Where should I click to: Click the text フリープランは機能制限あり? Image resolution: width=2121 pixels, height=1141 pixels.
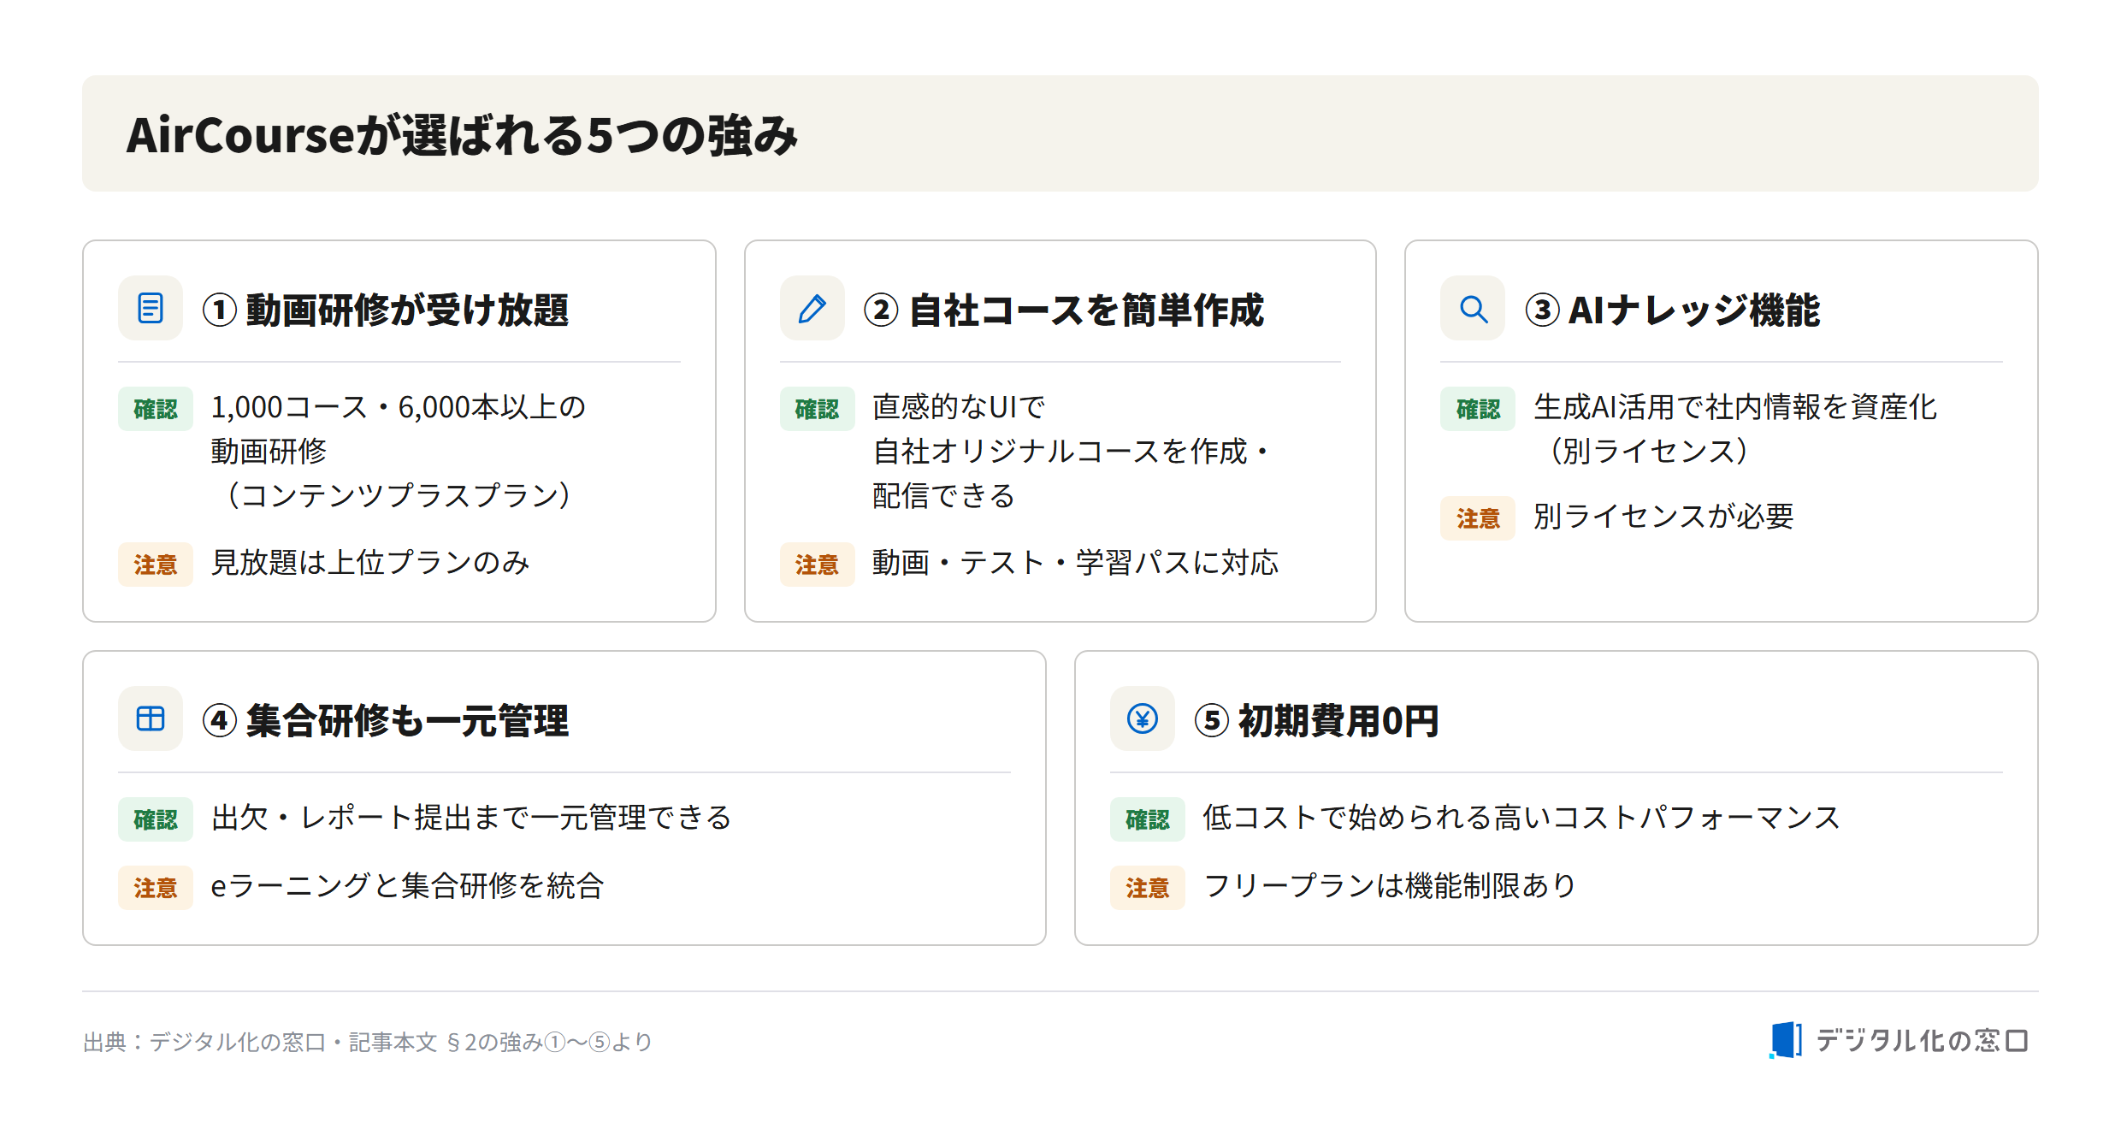tap(1390, 886)
